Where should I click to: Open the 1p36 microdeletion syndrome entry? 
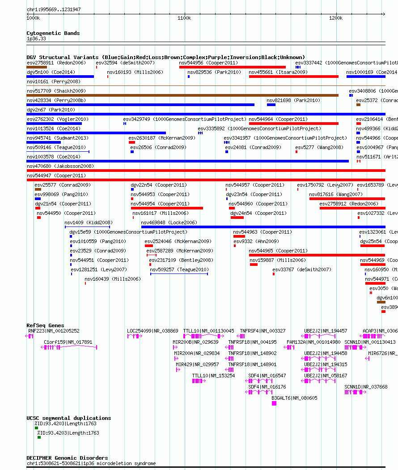click(91, 463)
